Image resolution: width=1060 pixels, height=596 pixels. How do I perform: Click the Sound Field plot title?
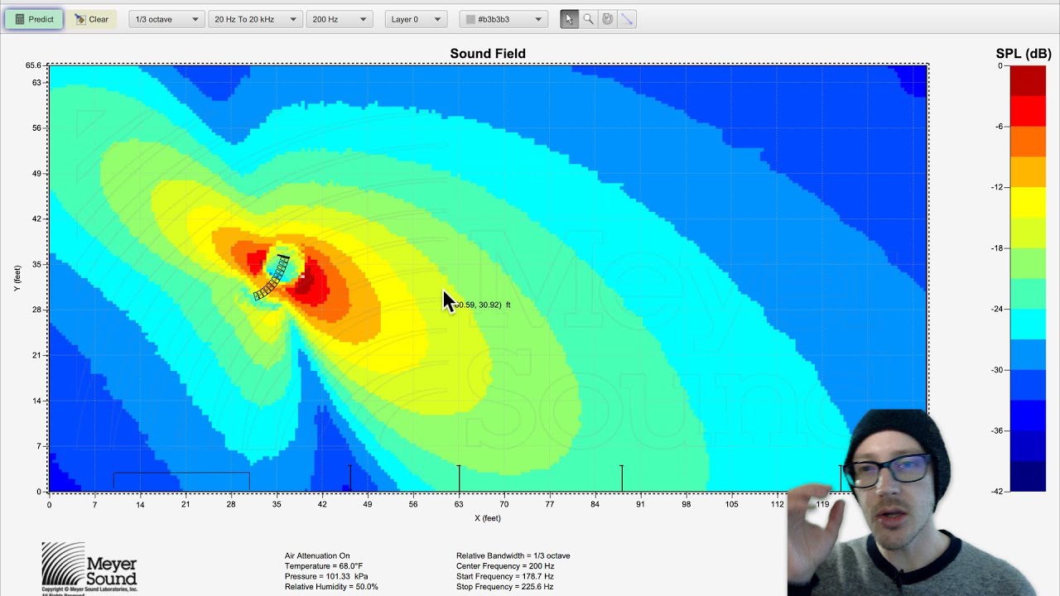[488, 54]
